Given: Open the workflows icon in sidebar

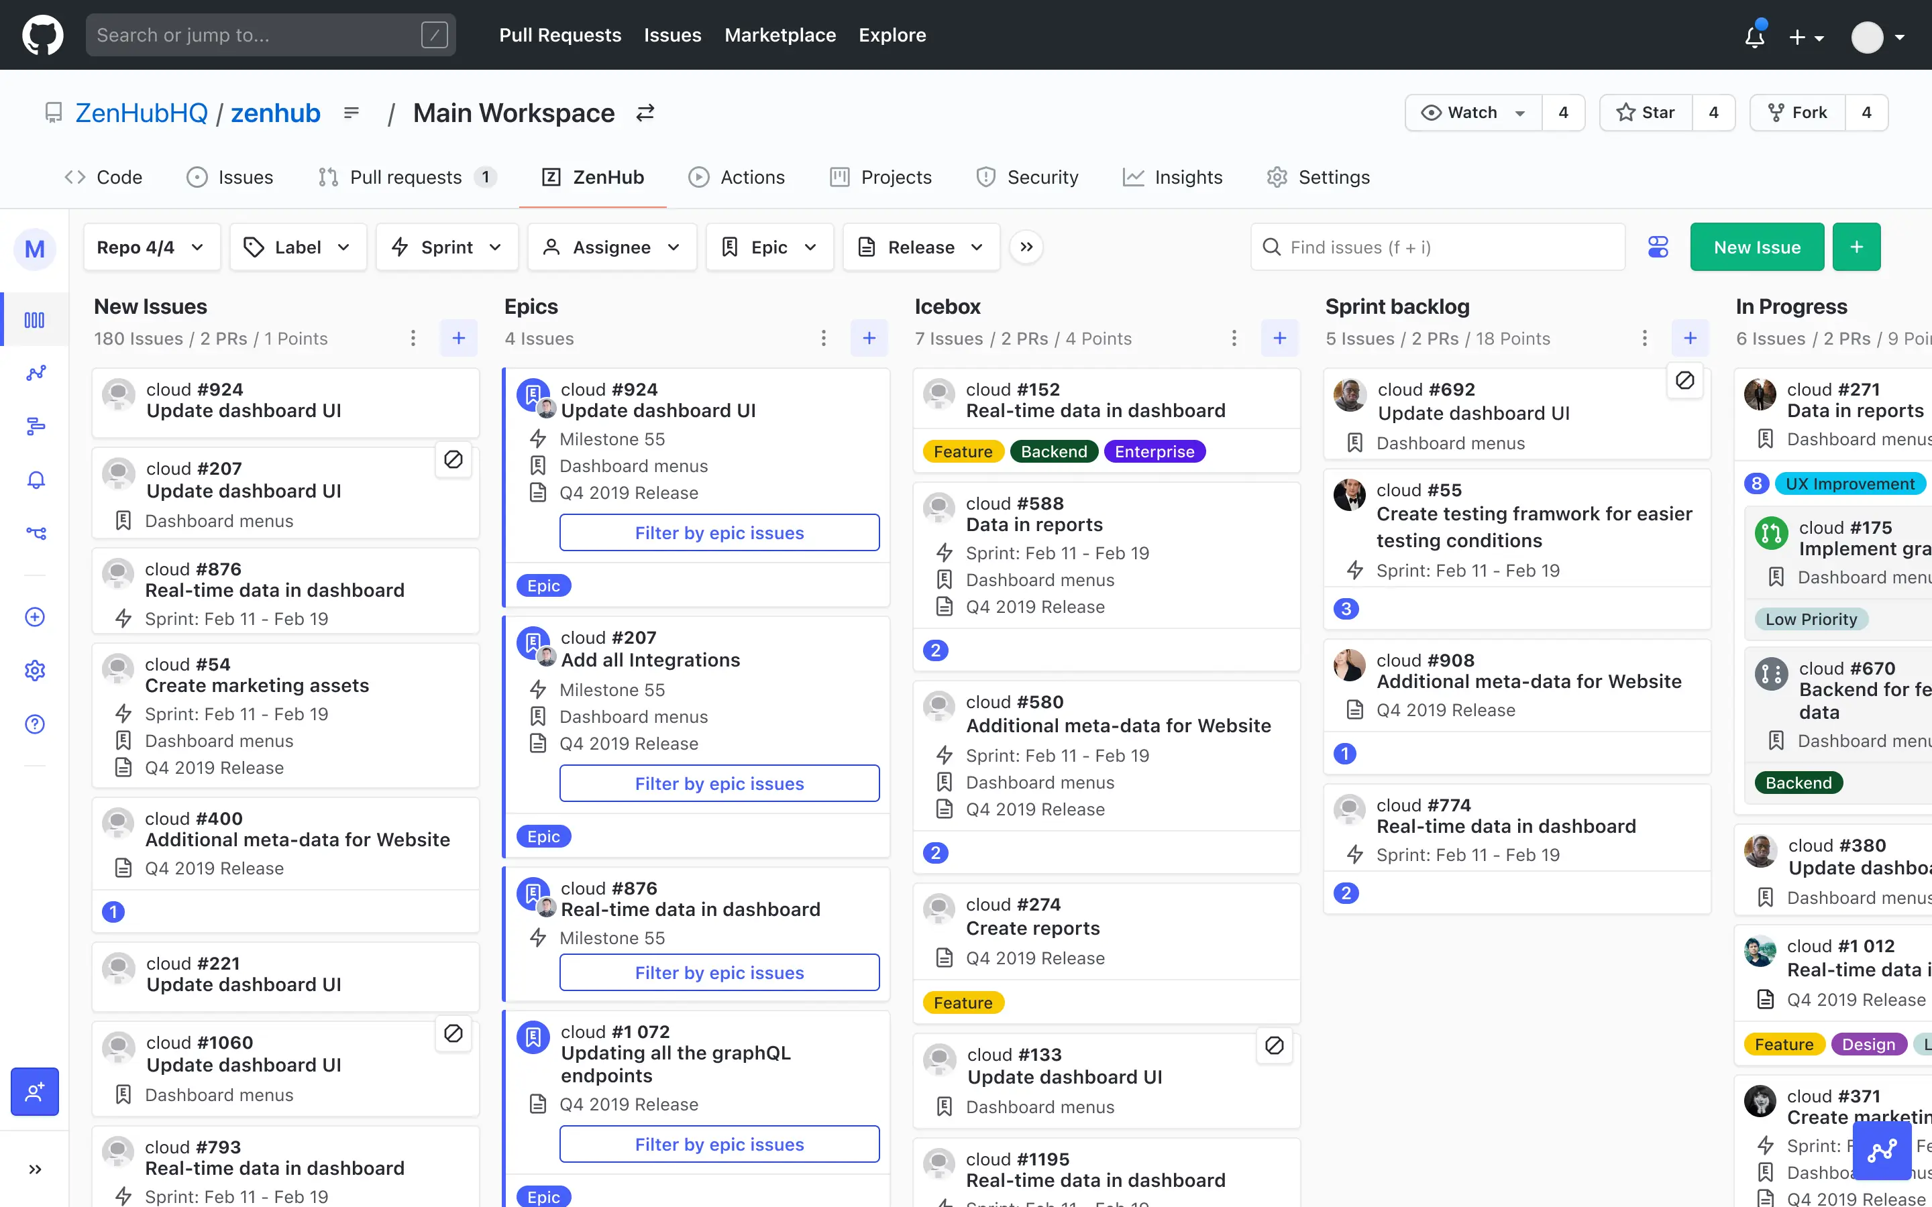Looking at the screenshot, I should pyautogui.click(x=35, y=532).
